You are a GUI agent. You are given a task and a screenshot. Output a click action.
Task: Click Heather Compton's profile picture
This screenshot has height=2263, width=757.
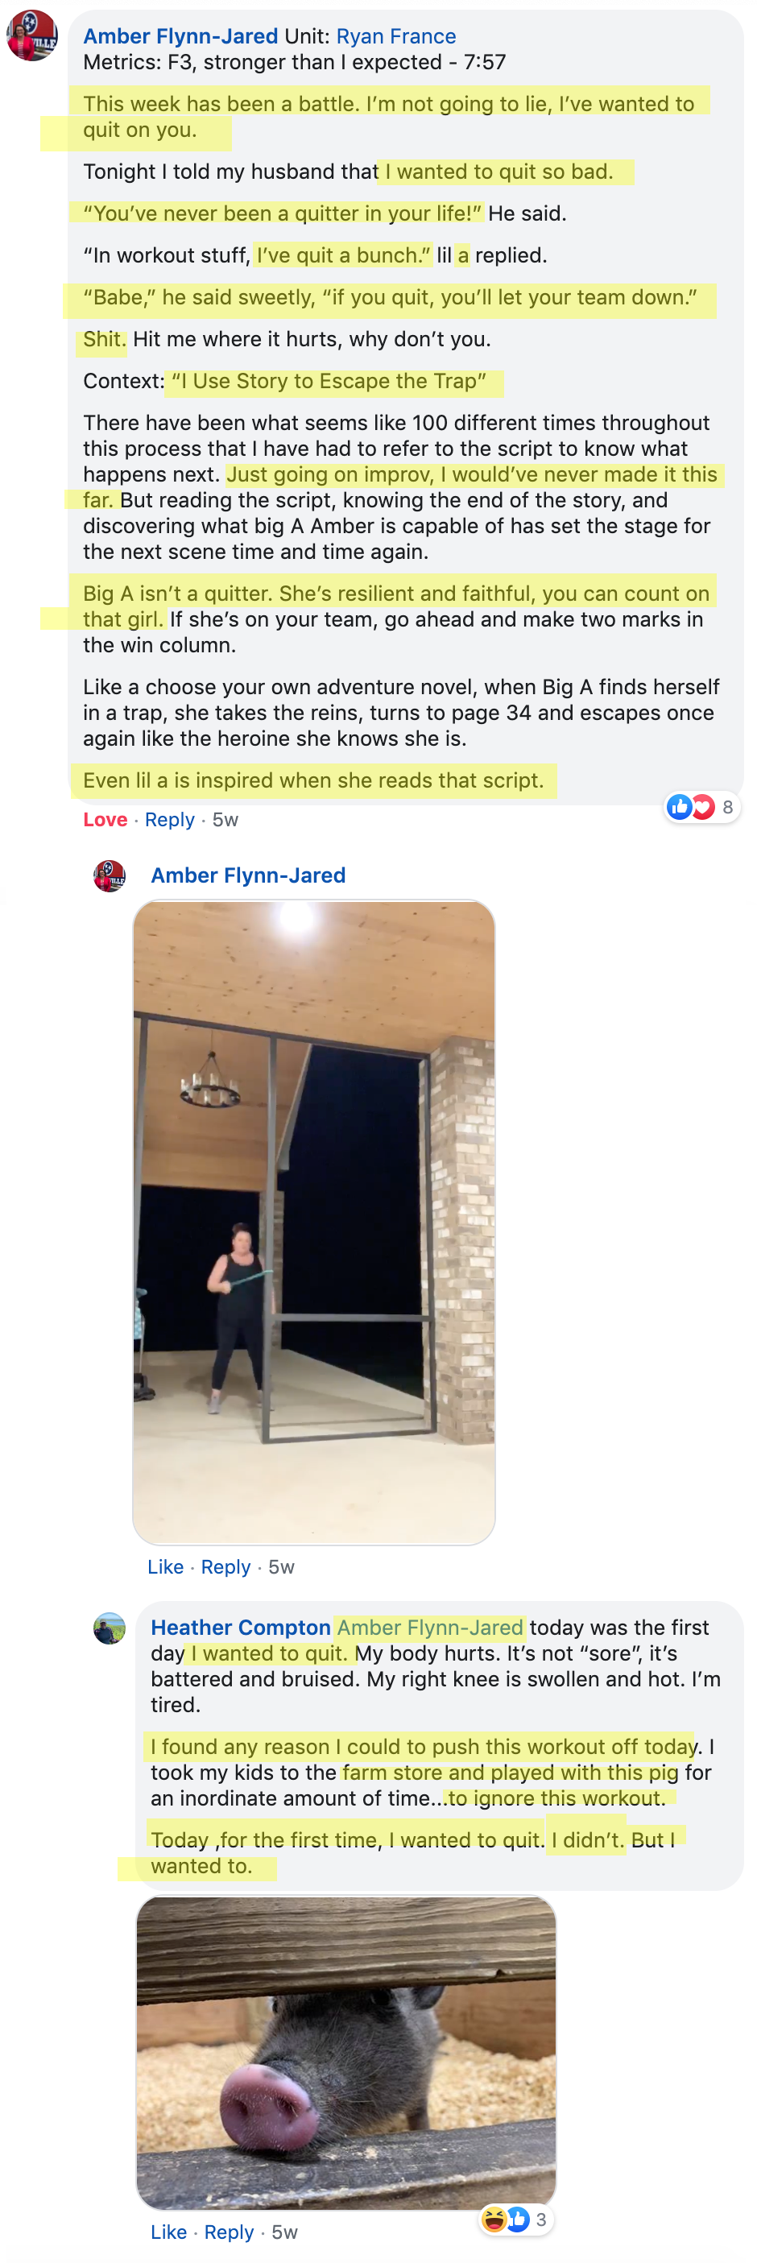[109, 1627]
